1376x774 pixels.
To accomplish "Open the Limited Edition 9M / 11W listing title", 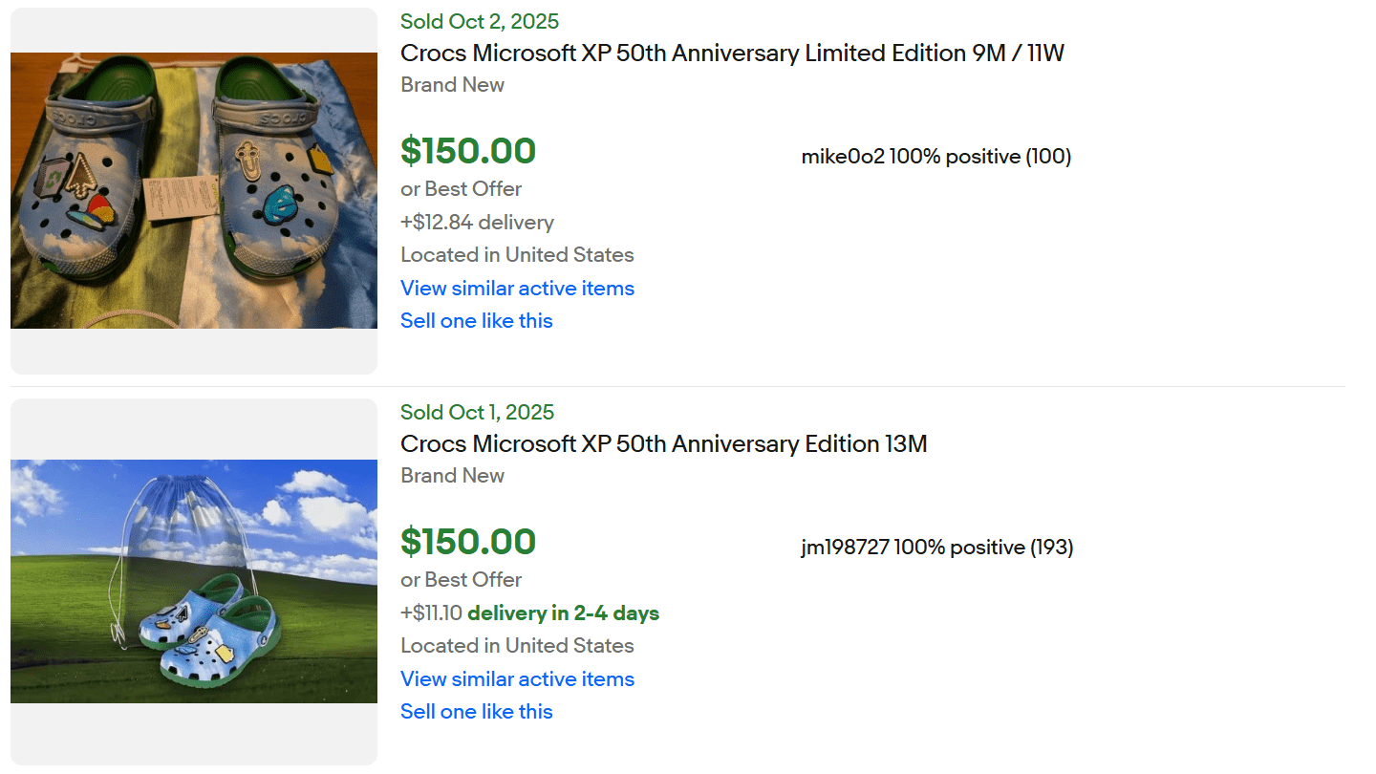I will point(732,54).
